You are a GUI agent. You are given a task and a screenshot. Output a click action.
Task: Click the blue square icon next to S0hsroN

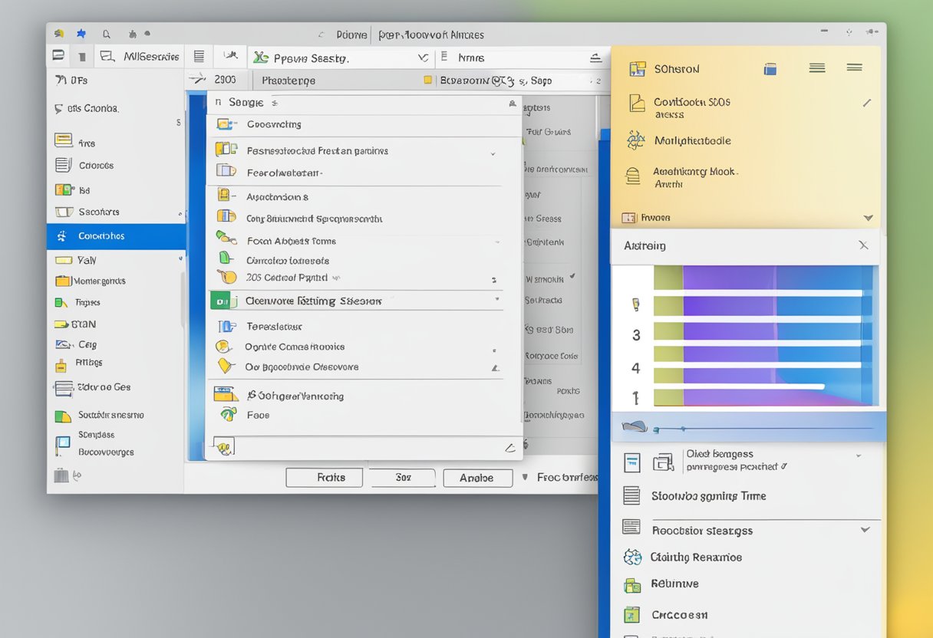point(771,69)
